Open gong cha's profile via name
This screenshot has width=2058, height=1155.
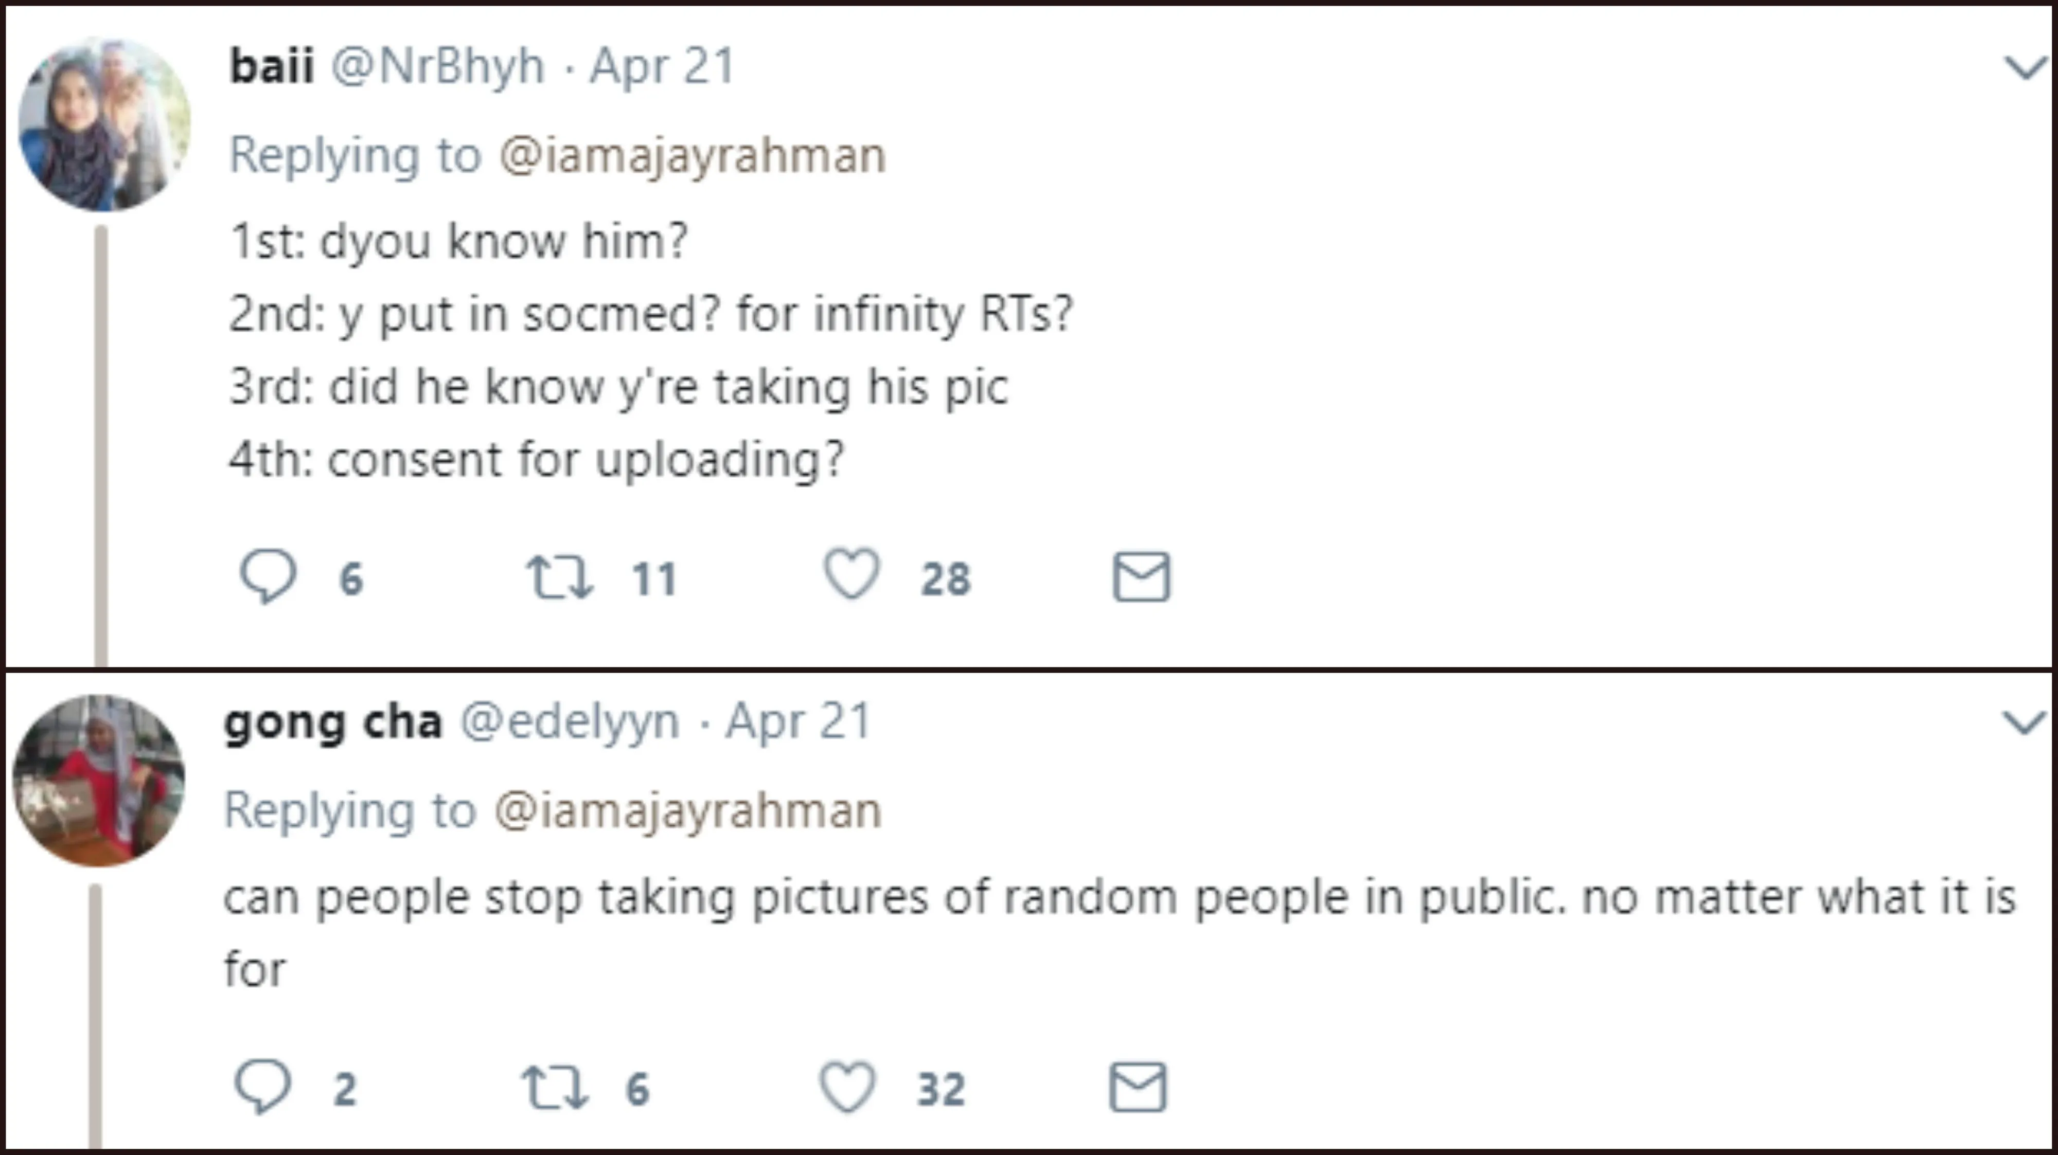coord(333,723)
